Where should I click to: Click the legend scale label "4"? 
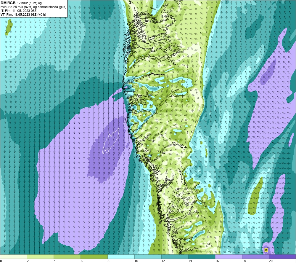click(54, 261)
